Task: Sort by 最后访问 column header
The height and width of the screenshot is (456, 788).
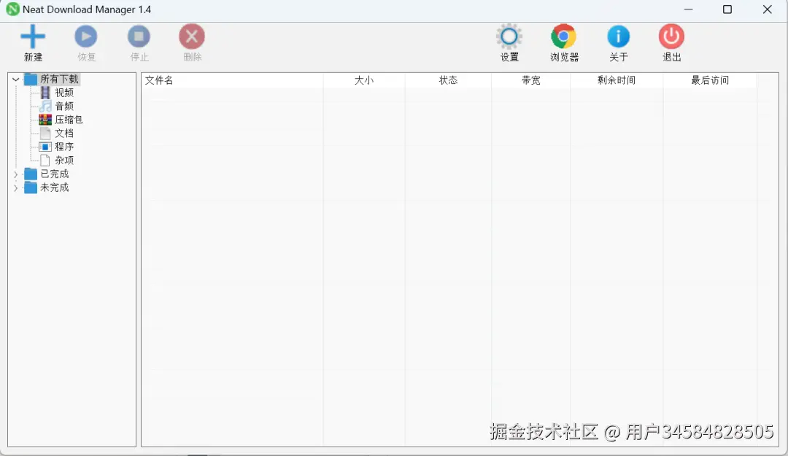Action: point(710,80)
